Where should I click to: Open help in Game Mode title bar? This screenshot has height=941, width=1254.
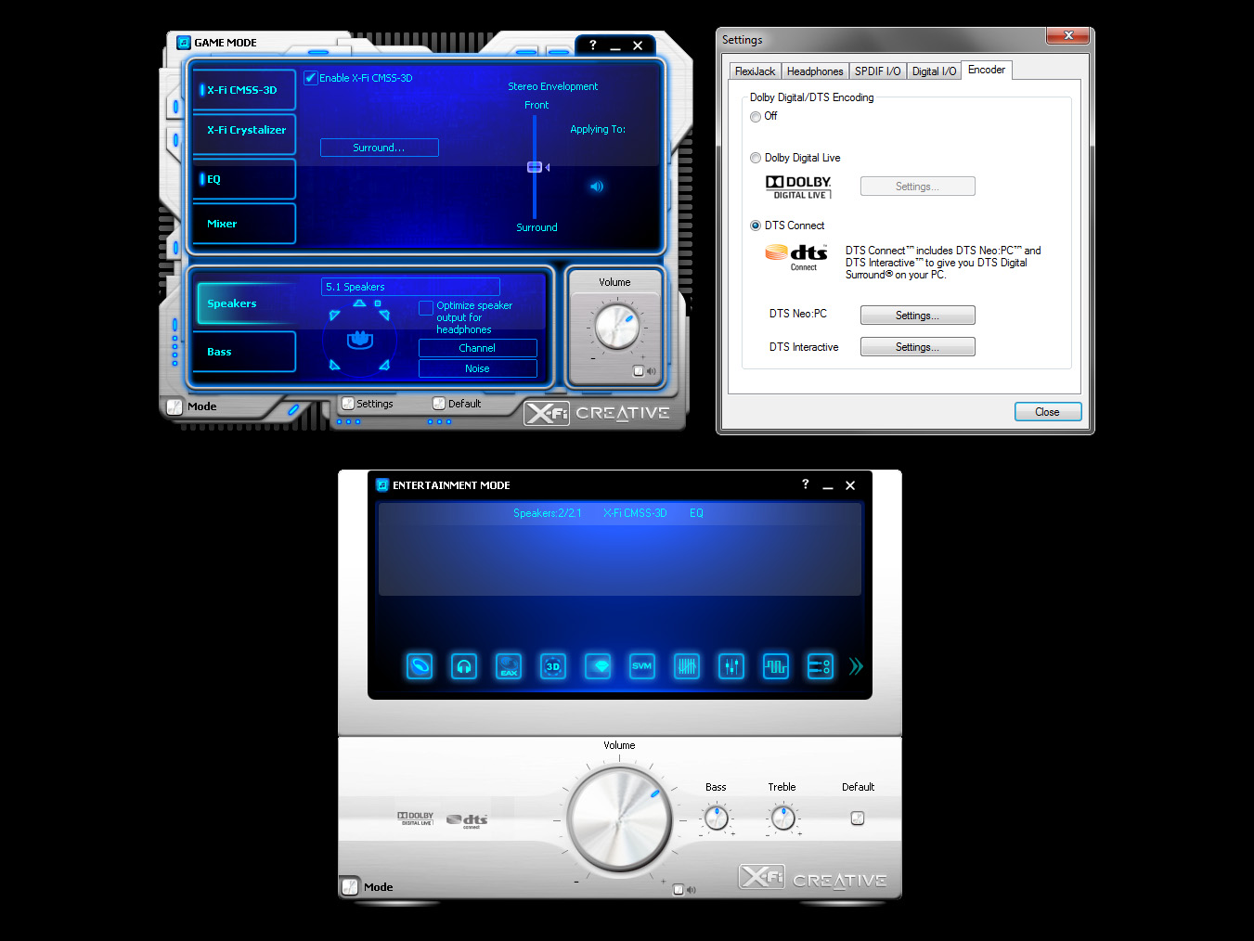click(593, 45)
